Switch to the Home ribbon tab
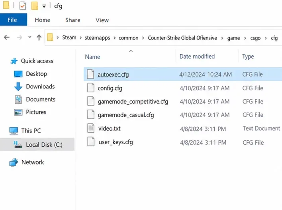 pos(43,20)
